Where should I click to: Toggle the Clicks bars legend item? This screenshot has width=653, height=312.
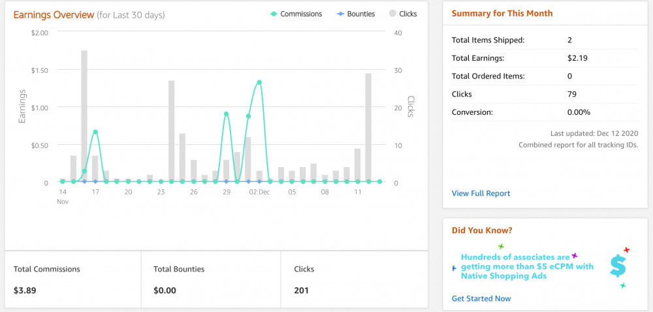tap(403, 14)
